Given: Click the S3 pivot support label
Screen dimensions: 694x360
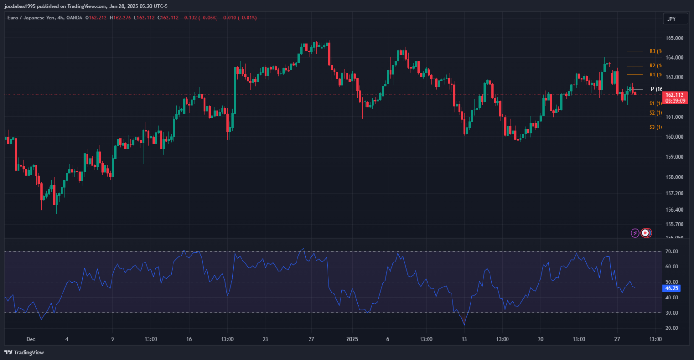Looking at the screenshot, I should tap(655, 127).
